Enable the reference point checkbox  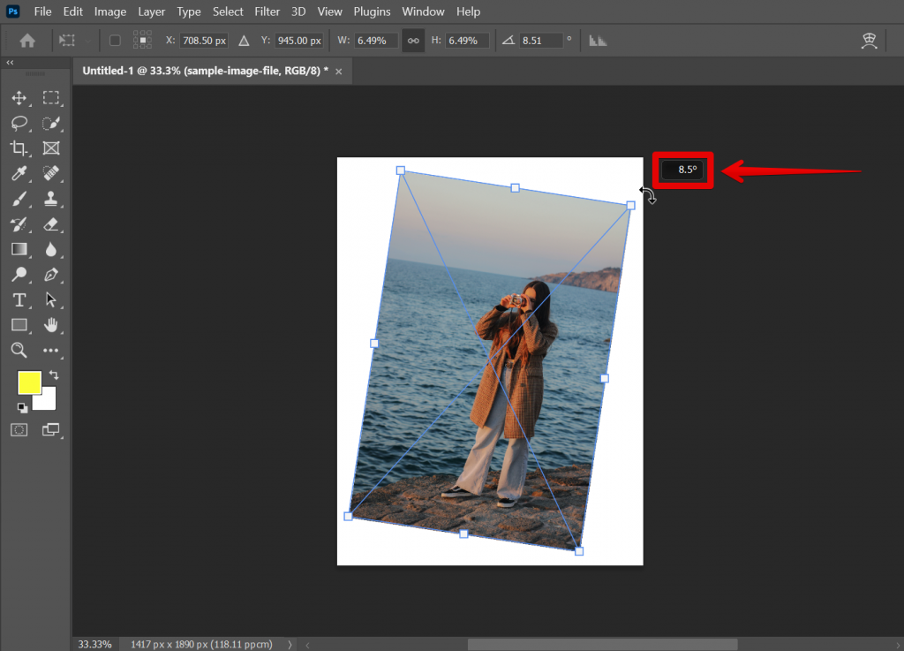(x=116, y=40)
